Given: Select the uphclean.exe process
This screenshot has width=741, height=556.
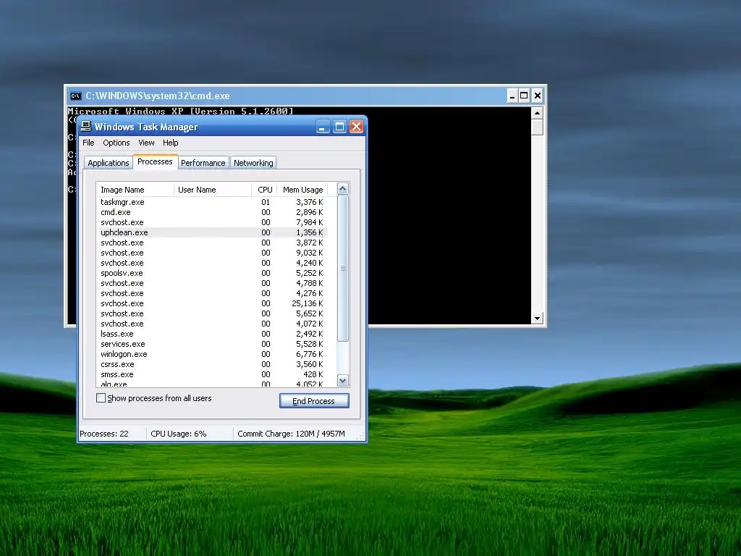Looking at the screenshot, I should [212, 232].
